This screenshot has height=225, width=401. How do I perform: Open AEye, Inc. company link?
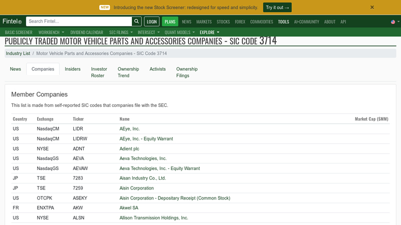pyautogui.click(x=129, y=129)
